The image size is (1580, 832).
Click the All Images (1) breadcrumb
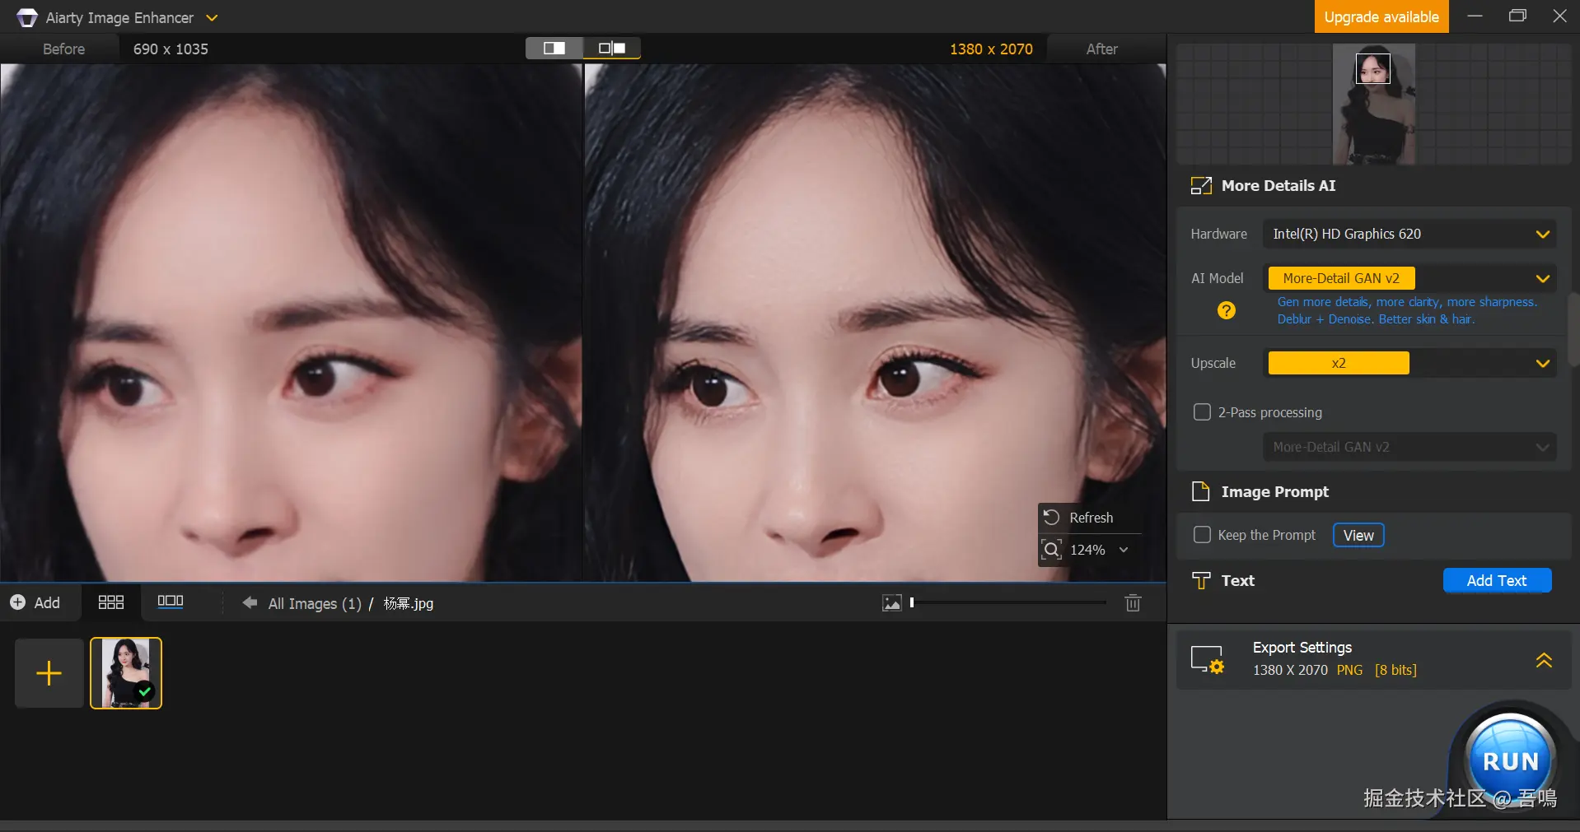pyautogui.click(x=315, y=603)
